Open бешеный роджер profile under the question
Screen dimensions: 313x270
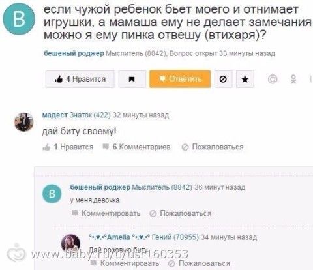[x=74, y=53]
